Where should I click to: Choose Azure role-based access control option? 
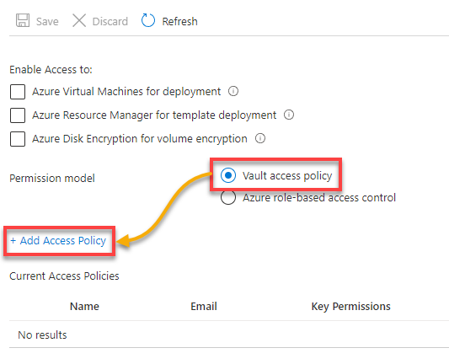(x=228, y=197)
